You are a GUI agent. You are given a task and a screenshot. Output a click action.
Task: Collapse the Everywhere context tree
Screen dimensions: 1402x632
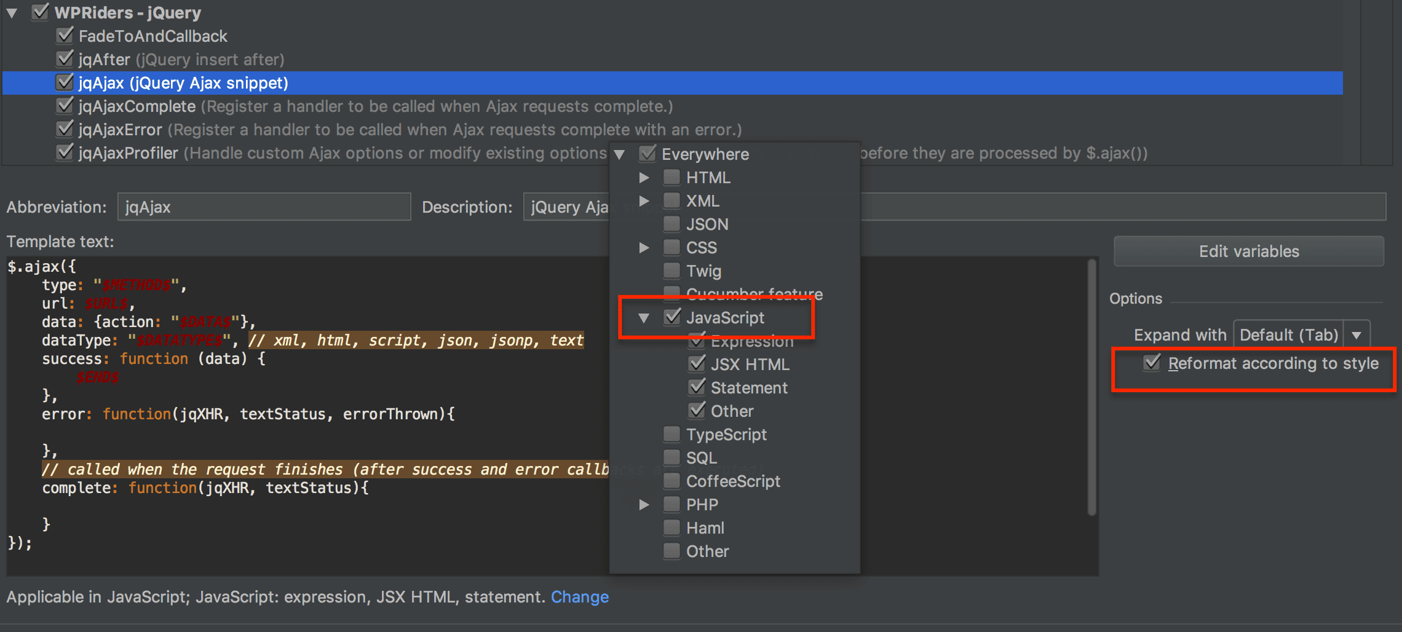click(620, 154)
